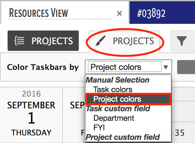The image size is (195, 143).
Task: Click the Project custom field group header
Action: pyautogui.click(x=123, y=137)
